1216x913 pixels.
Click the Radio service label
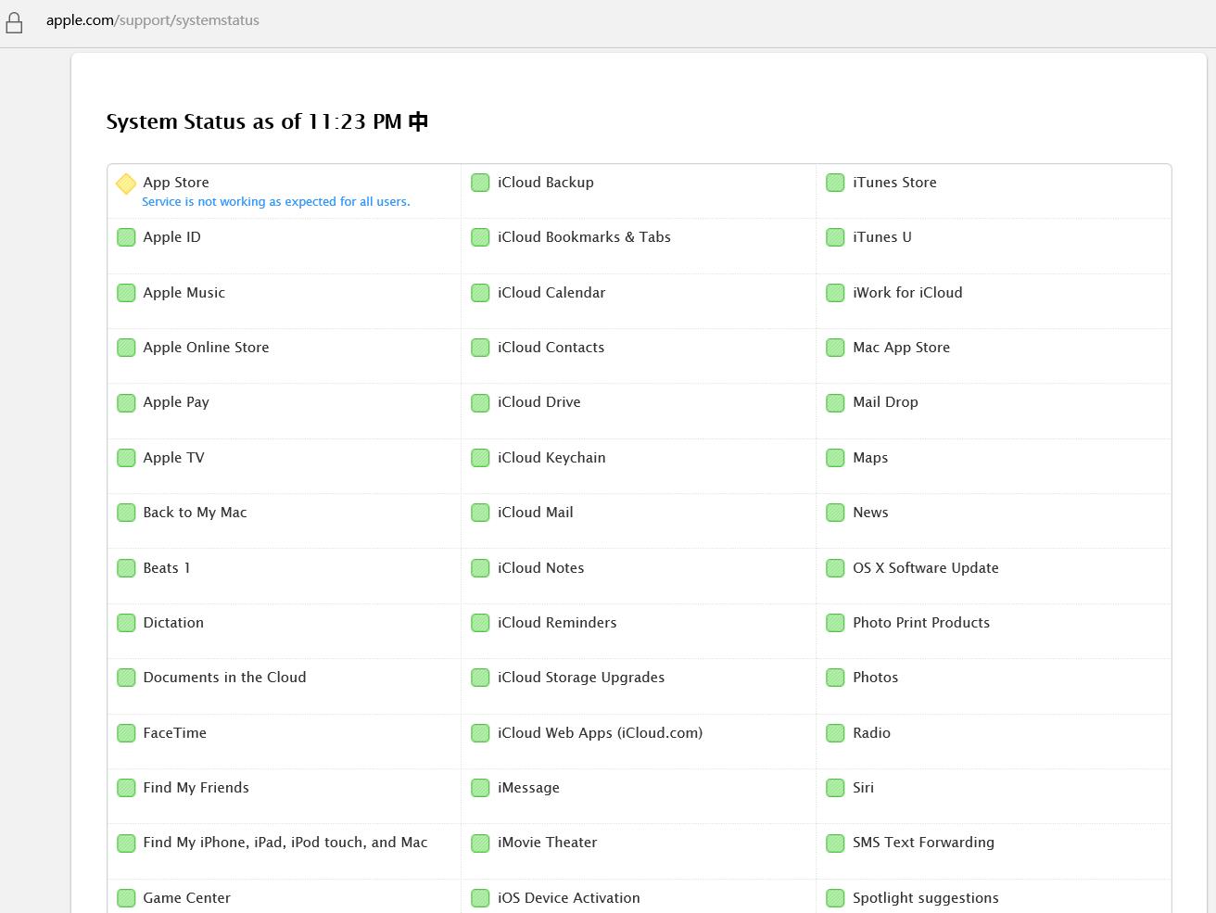(x=871, y=733)
